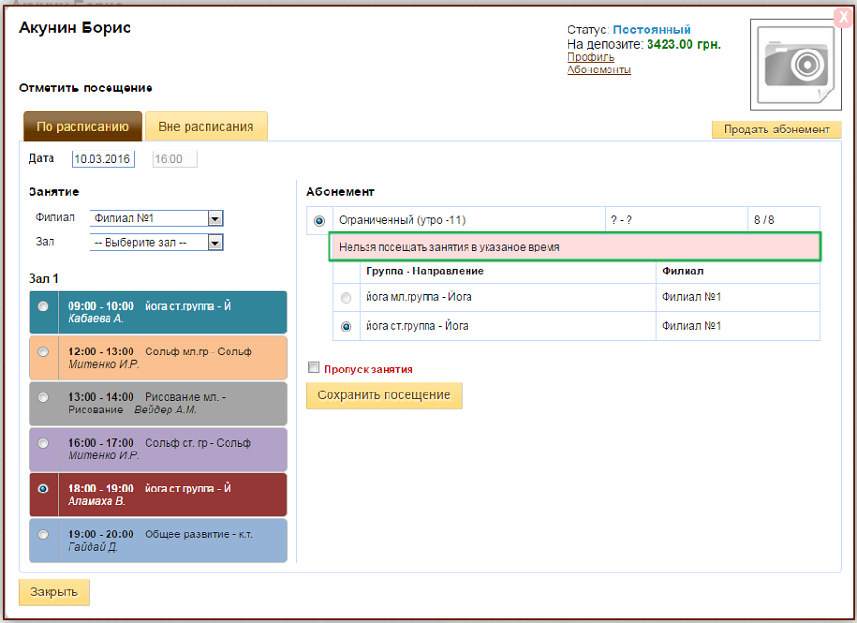Click the time field 16:00

coord(175,159)
